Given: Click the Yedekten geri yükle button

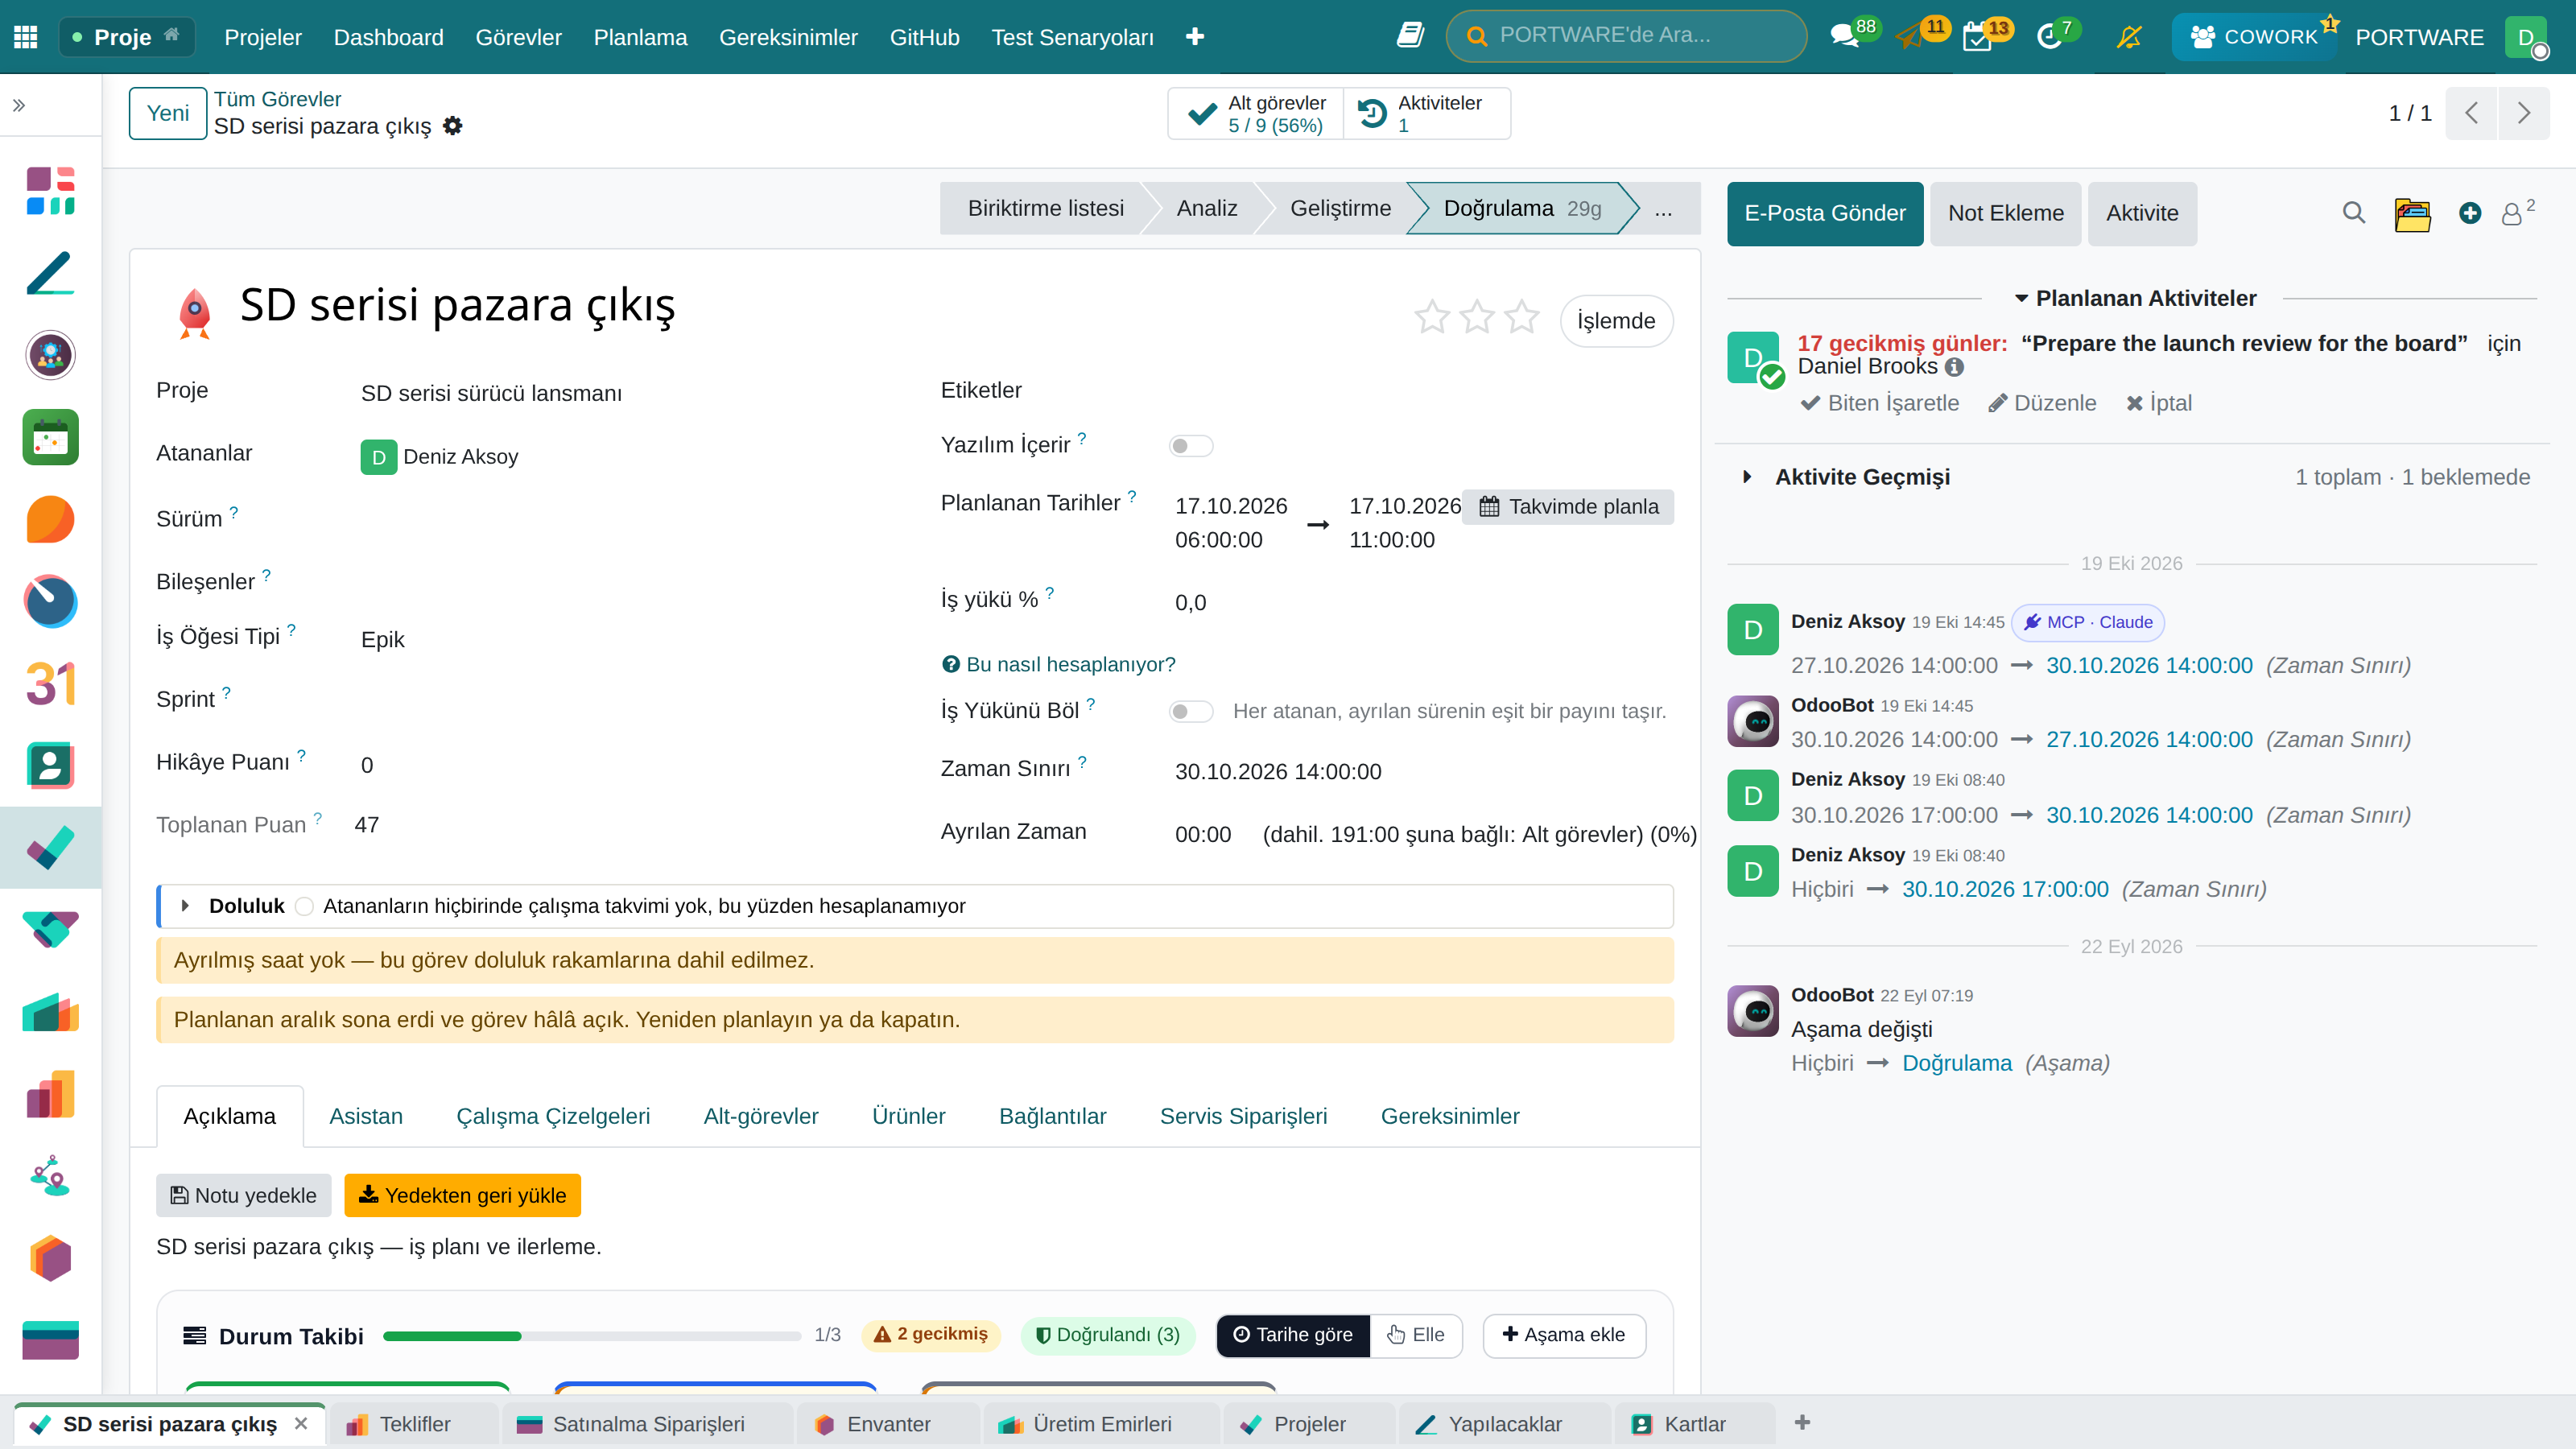Looking at the screenshot, I should pos(462,1196).
